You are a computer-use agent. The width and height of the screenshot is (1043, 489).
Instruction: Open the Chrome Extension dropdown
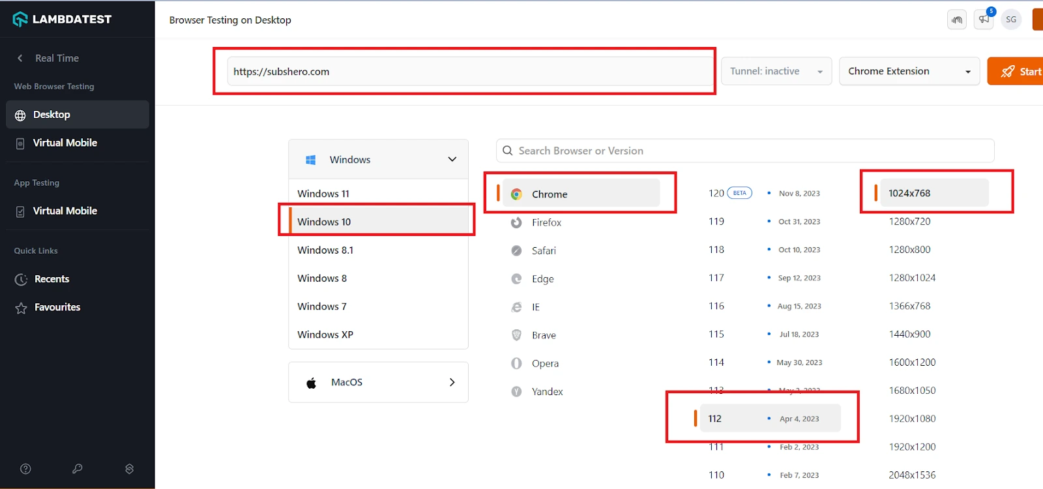pyautogui.click(x=909, y=71)
